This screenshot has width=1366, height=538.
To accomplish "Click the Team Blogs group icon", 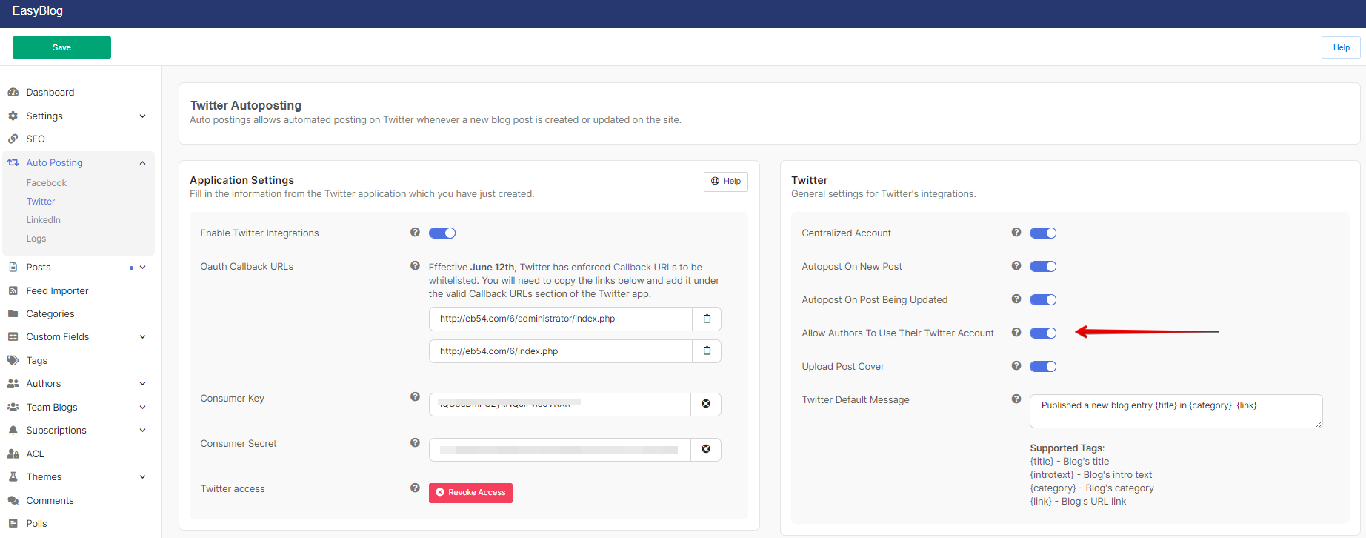I will point(13,408).
